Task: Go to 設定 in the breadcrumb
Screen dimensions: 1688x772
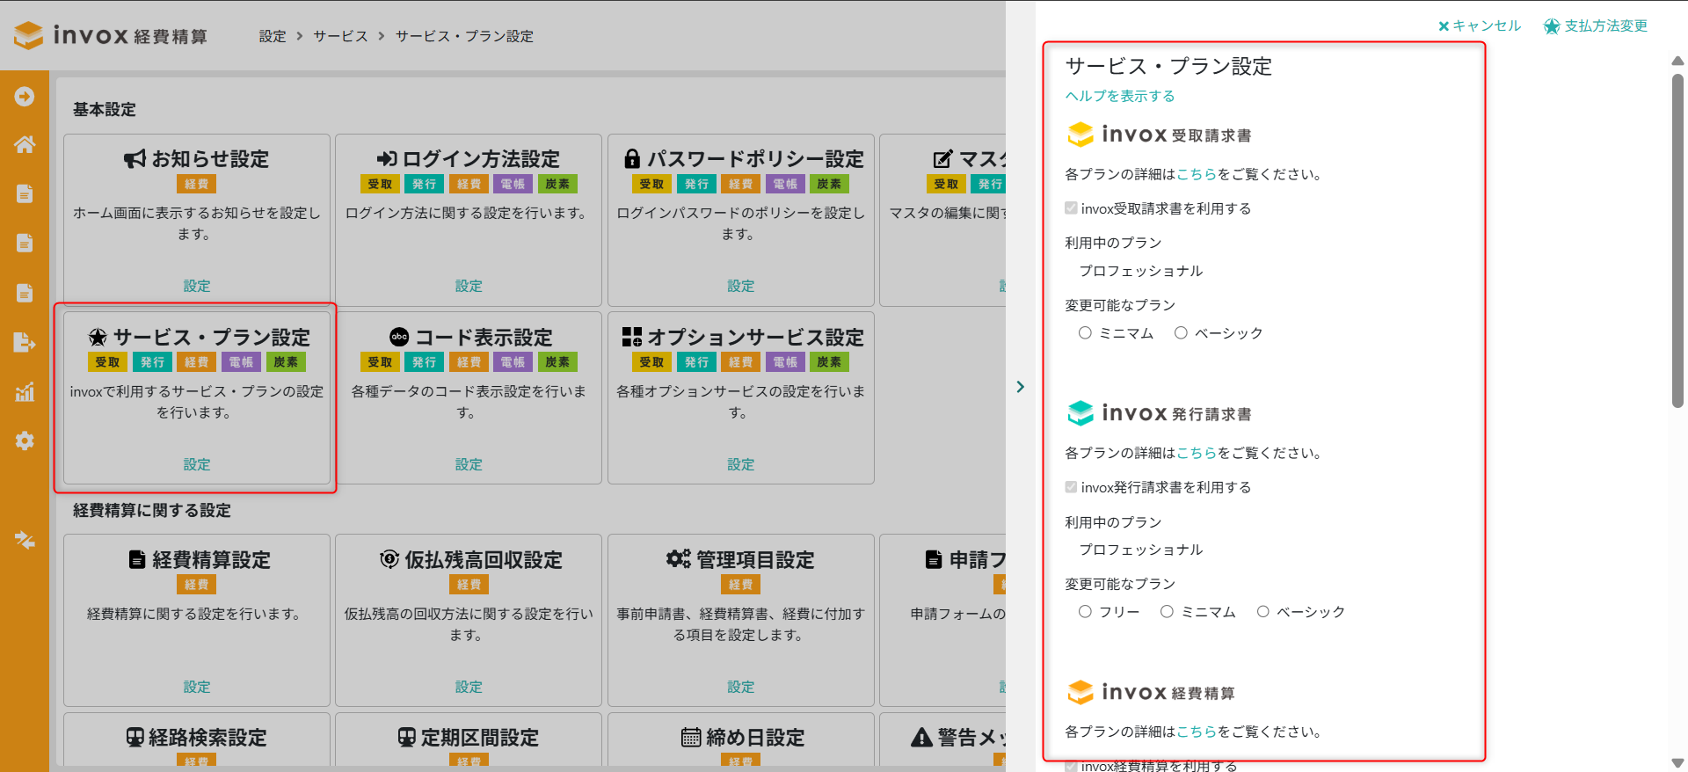Action: click(273, 36)
